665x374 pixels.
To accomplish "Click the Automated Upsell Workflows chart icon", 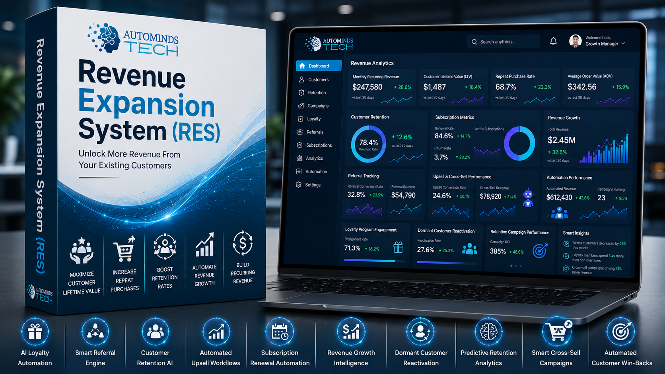I will [x=216, y=332].
